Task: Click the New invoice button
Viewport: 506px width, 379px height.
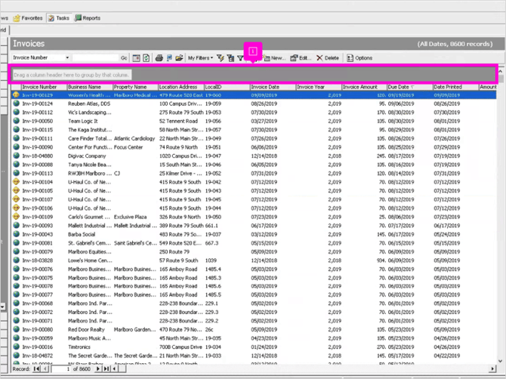Action: [x=275, y=58]
